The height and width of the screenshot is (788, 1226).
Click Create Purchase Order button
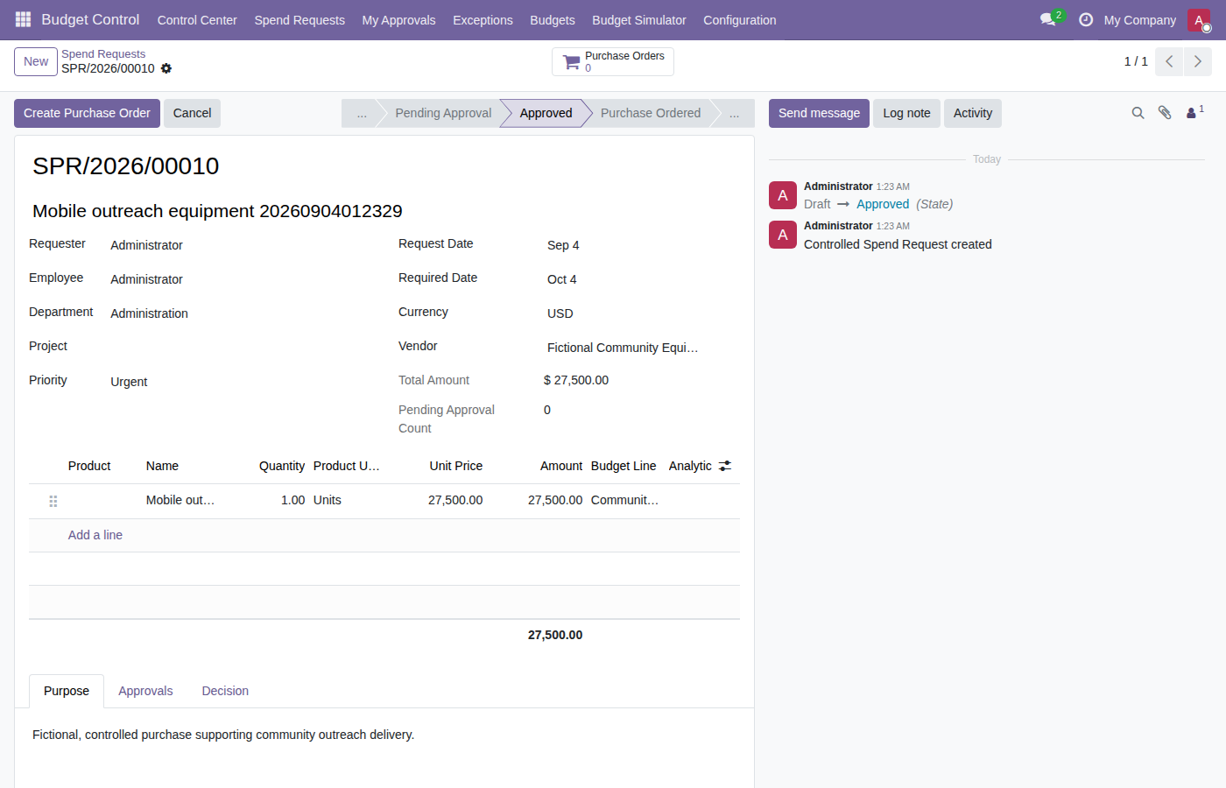87,113
